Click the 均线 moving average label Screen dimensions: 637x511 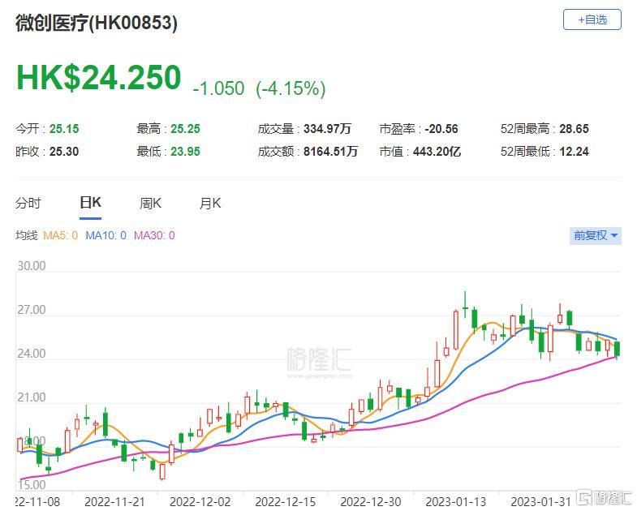click(x=27, y=235)
